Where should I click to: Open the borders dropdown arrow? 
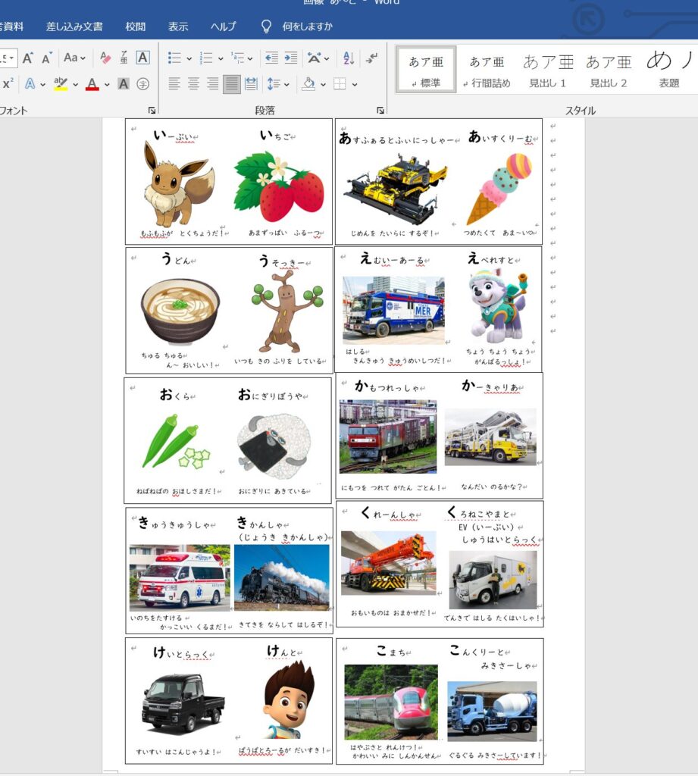point(354,84)
